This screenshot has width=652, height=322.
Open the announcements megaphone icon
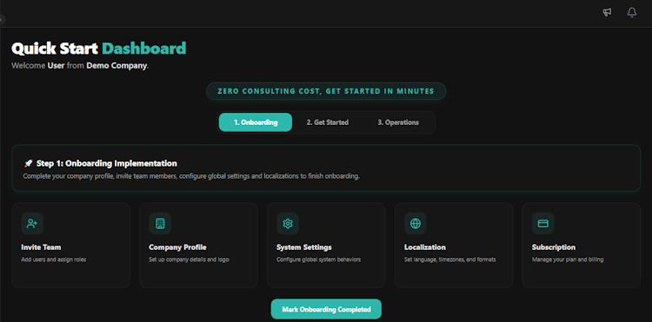click(607, 12)
